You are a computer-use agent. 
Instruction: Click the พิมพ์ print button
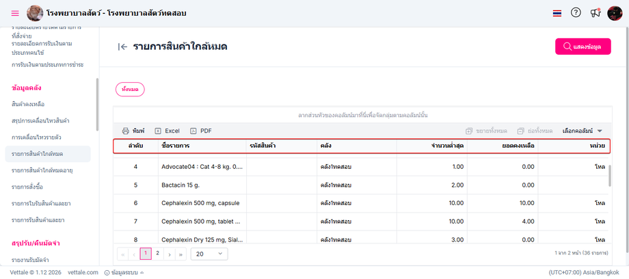(x=133, y=131)
